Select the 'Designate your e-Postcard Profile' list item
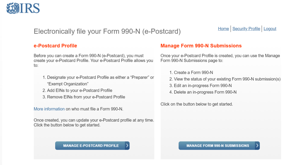The image size is (297, 165). click(100, 78)
